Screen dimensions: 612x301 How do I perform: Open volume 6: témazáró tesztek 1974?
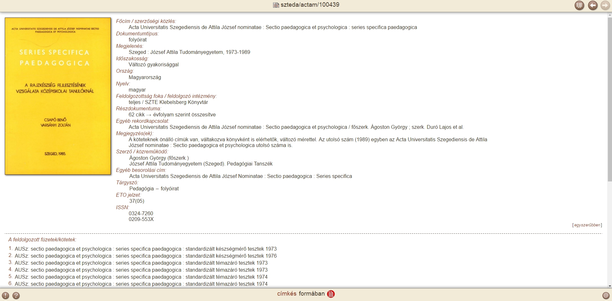[141, 284]
